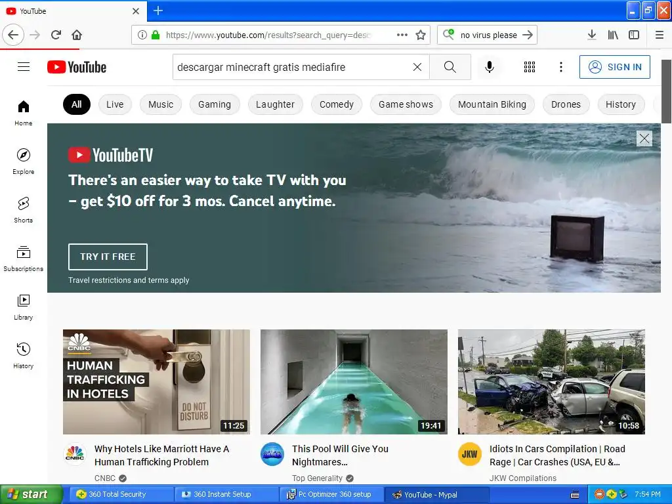Viewport: 672px width, 504px height.
Task: Open Shorts in the sidebar
Action: [x=23, y=210]
